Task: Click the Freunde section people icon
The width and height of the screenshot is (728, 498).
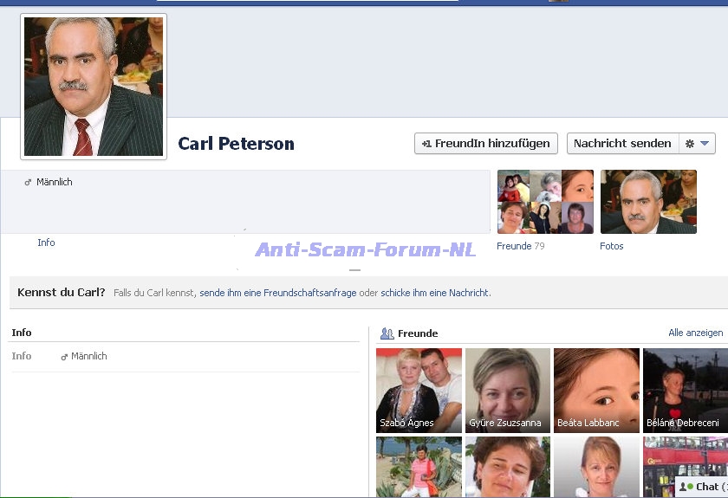Action: [387, 333]
